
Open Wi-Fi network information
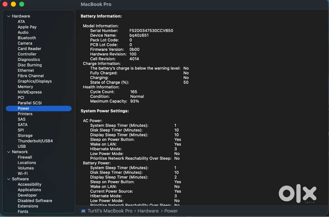(x=23, y=174)
